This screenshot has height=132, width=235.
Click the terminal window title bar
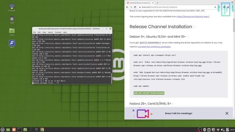tap(69, 29)
